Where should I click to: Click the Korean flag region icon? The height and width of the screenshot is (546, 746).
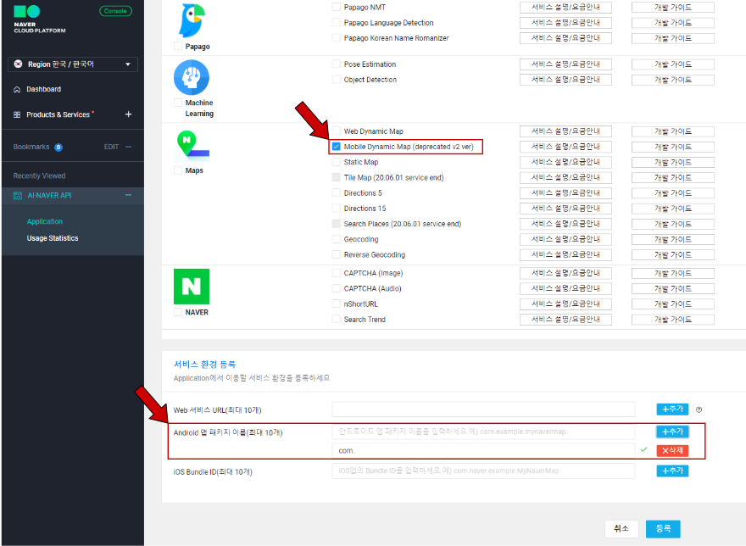click(x=18, y=64)
